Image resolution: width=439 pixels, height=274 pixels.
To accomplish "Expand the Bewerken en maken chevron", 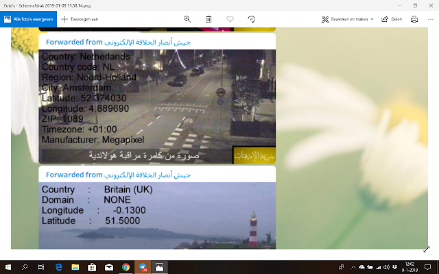I will 372,19.
